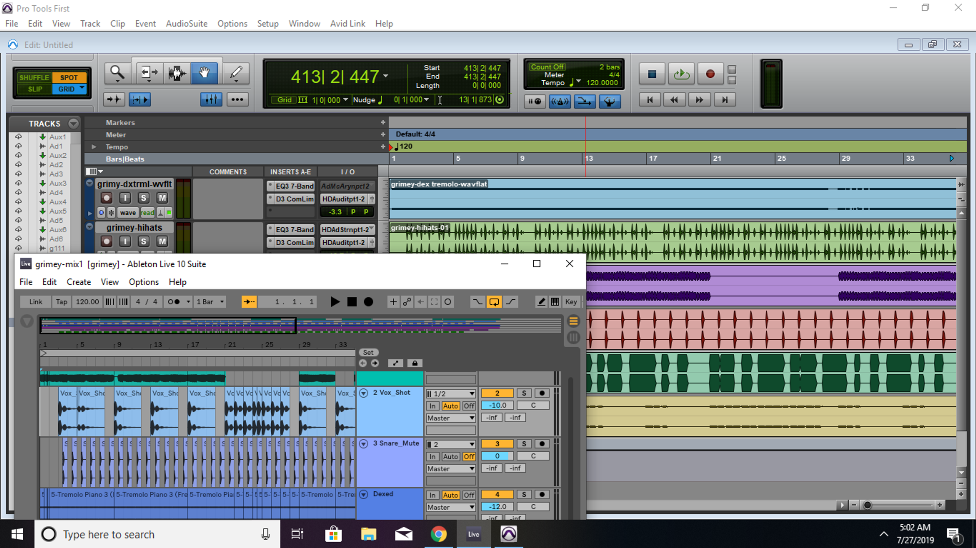Solo the 2 Vox_Shot track in Ableton
The image size is (976, 548).
click(524, 393)
